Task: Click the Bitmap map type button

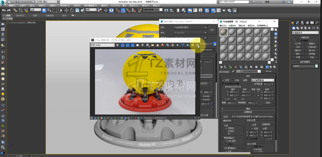Action: (x=268, y=71)
